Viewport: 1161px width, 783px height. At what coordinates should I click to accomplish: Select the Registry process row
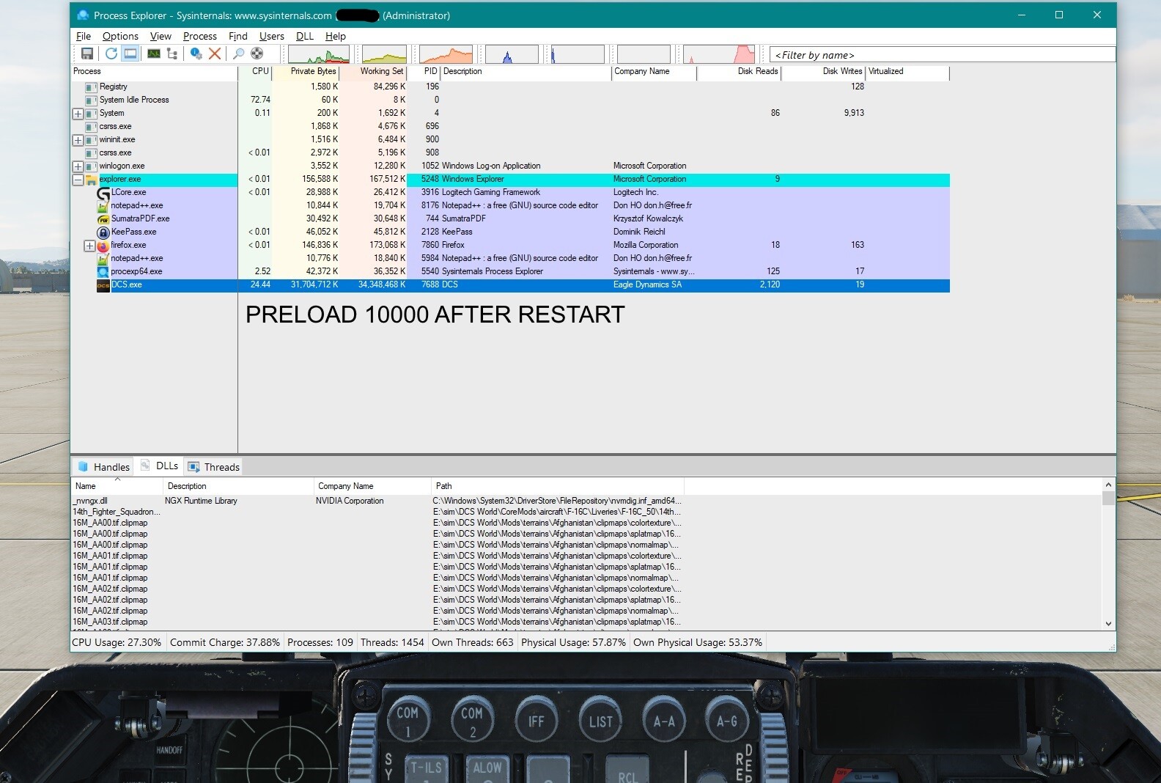pyautogui.click(x=510, y=87)
